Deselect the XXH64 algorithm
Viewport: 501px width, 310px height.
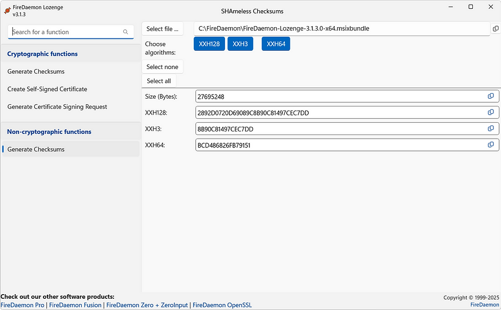click(x=276, y=43)
